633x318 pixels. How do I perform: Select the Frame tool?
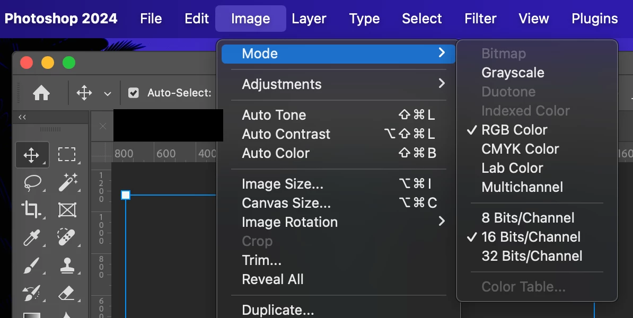pos(67,210)
